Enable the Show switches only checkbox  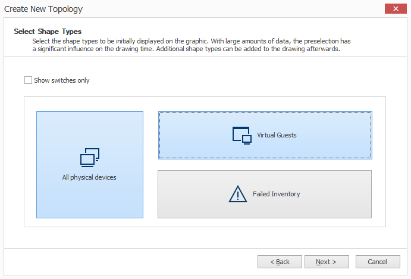click(x=28, y=80)
